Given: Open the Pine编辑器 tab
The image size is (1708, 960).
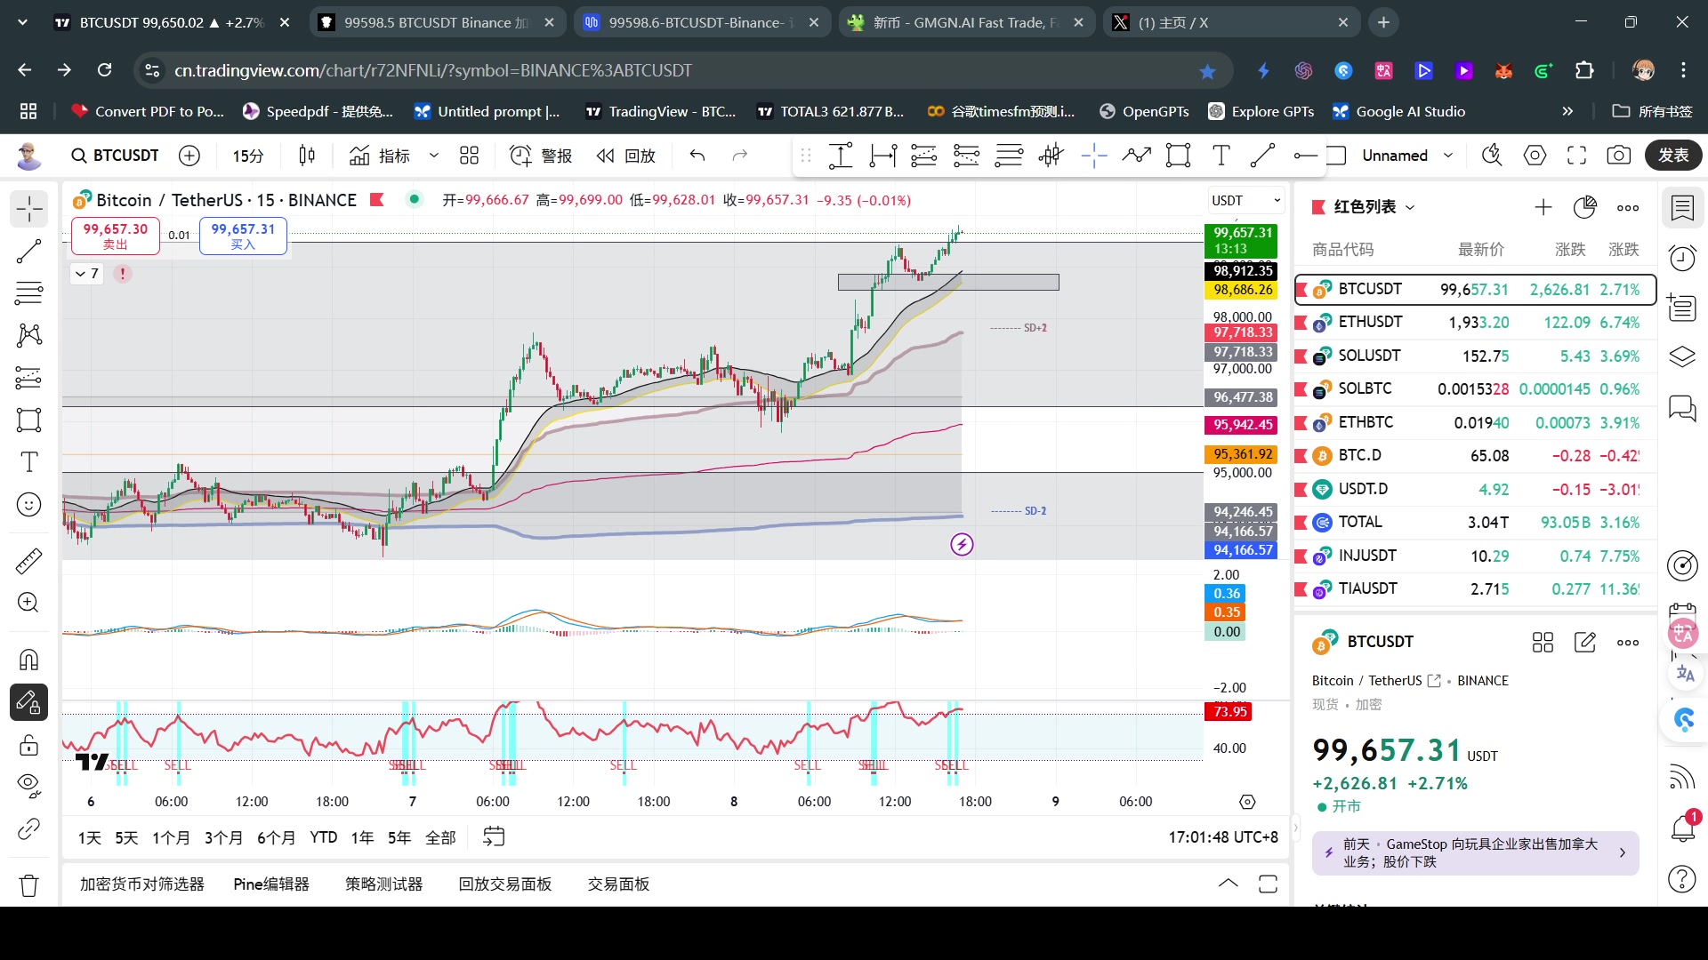Looking at the screenshot, I should pyautogui.click(x=271, y=884).
